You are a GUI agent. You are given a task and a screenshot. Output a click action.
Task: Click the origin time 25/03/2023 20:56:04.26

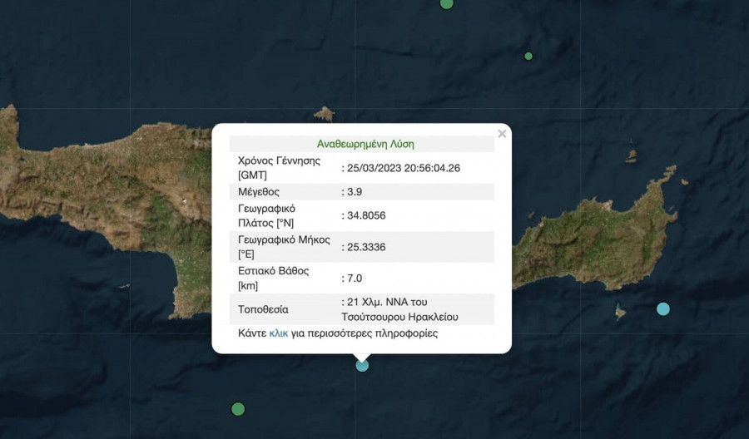click(x=404, y=167)
